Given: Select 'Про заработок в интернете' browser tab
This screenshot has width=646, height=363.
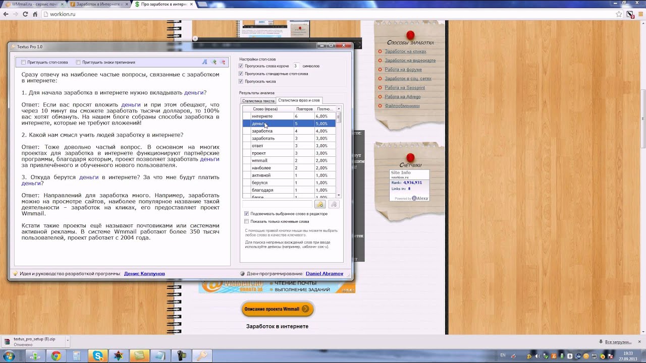Looking at the screenshot, I should (164, 4).
